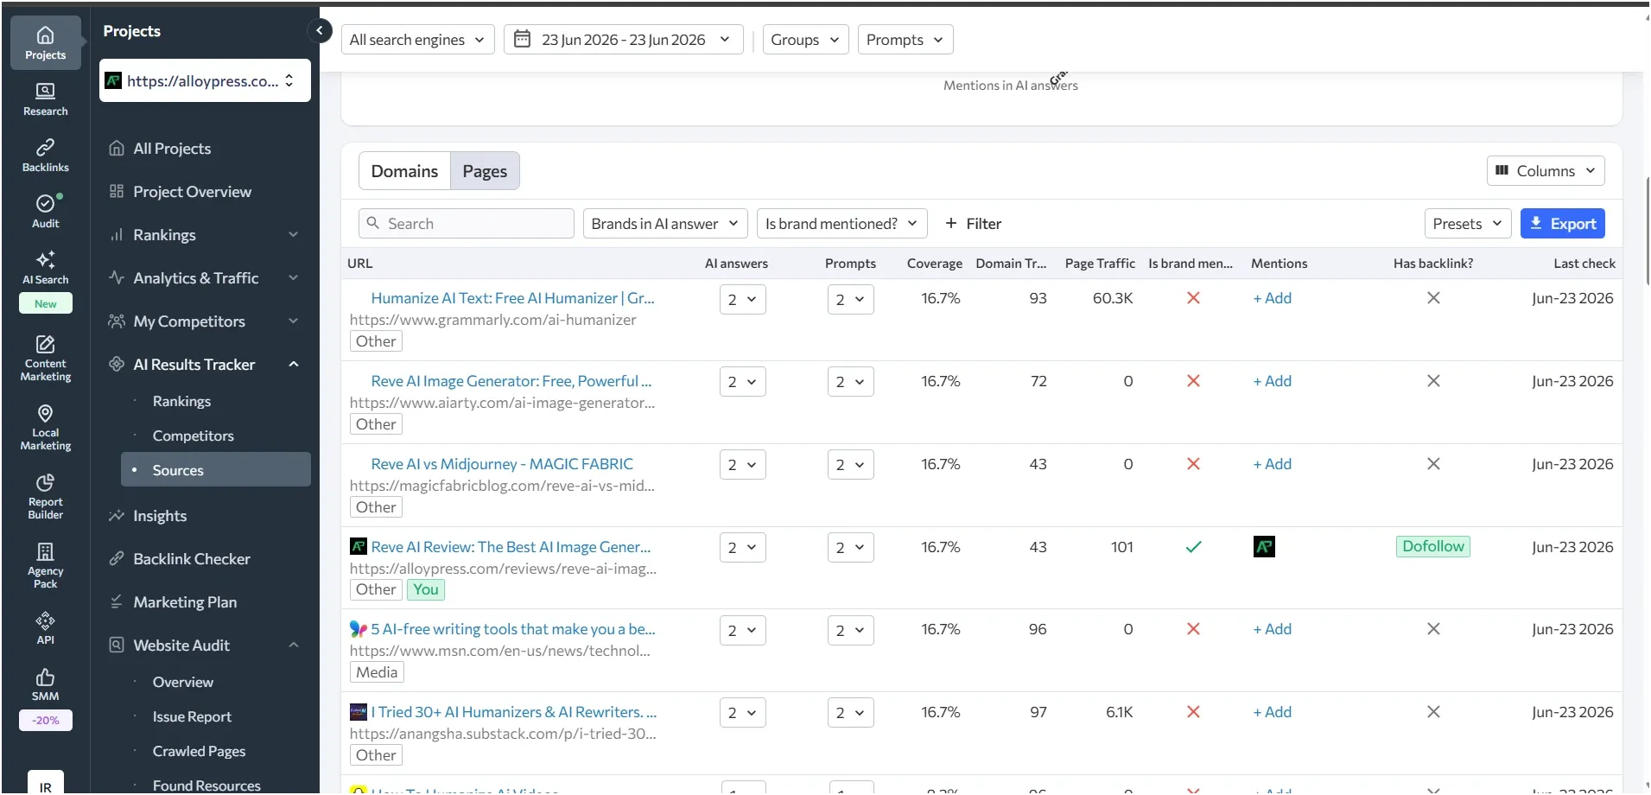This screenshot has width=1651, height=795.
Task: Expand Prompts count for Reve AI vs Midjourney row
Action: coord(850,465)
